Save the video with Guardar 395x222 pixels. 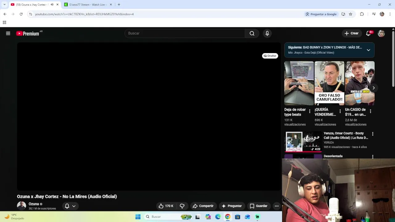pos(258,206)
